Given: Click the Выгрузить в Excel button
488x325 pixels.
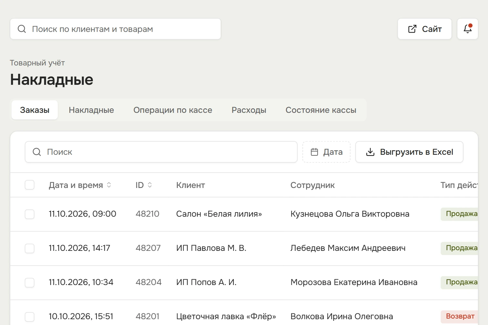Looking at the screenshot, I should 409,152.
